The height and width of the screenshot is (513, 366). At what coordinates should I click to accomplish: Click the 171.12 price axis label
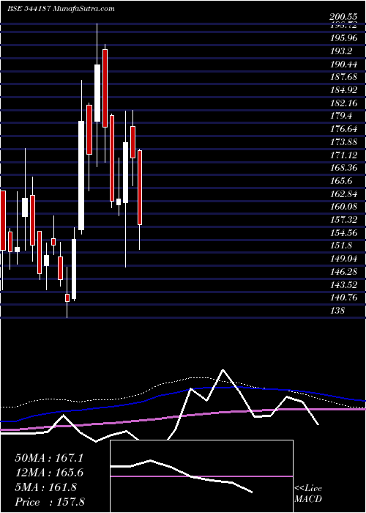343,155
